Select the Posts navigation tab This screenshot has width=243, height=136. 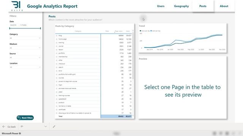(x=203, y=6)
